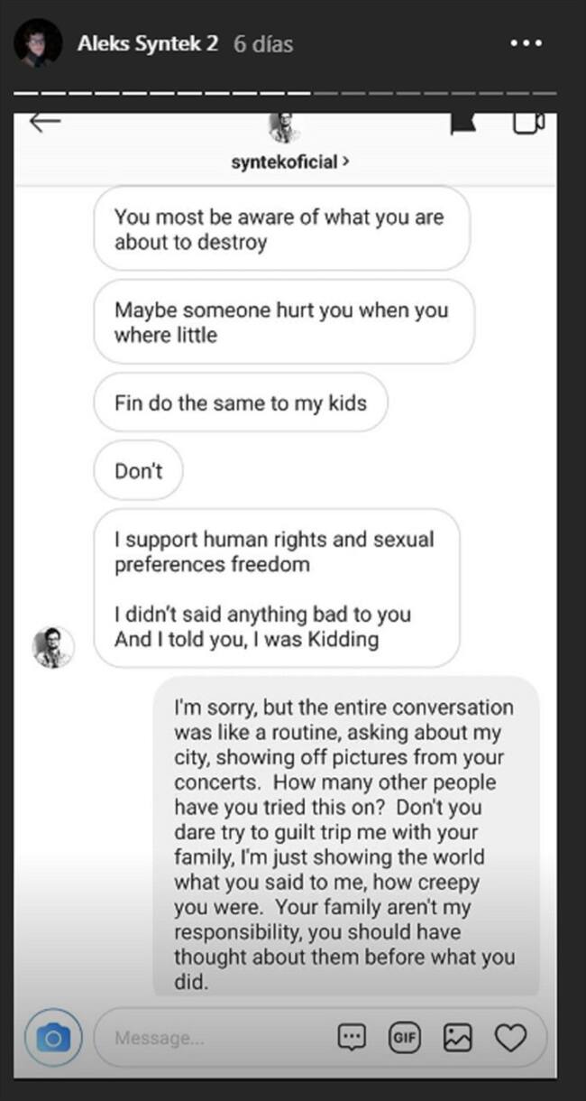Tap the back arrow in chat header

click(x=45, y=124)
